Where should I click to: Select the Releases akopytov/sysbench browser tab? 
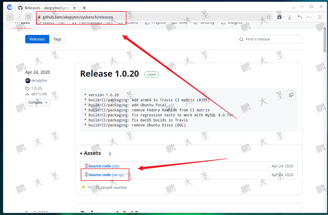pyautogui.click(x=47, y=8)
